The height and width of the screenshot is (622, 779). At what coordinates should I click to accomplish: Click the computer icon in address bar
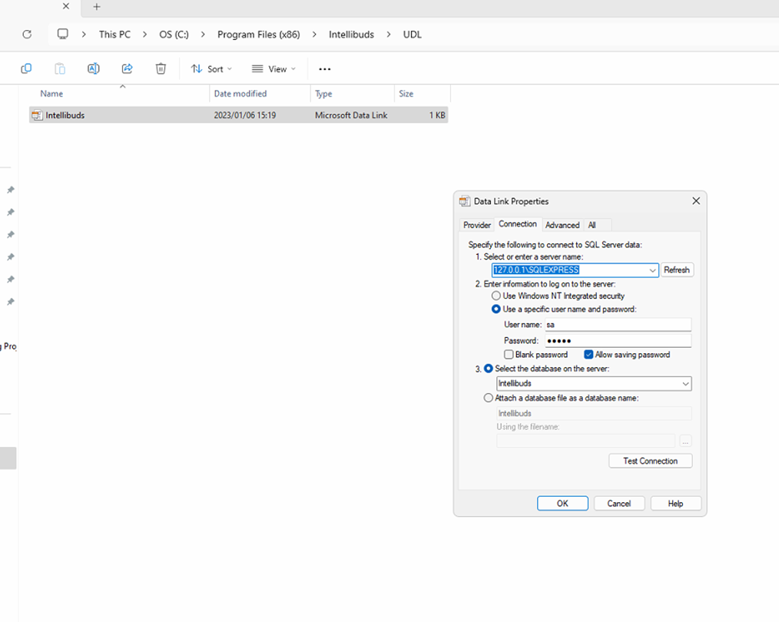62,34
